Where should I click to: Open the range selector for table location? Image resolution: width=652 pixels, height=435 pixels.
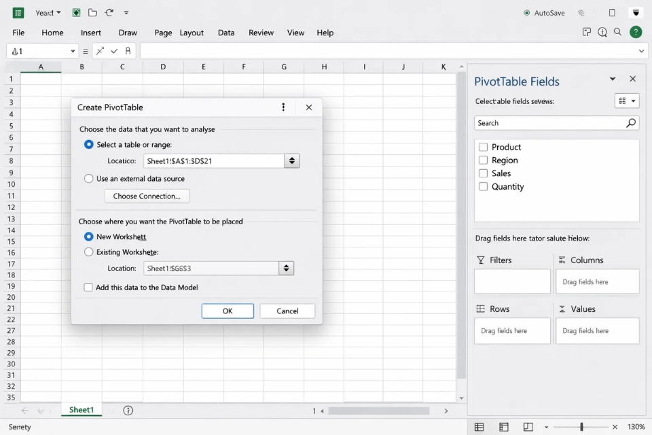coord(291,160)
